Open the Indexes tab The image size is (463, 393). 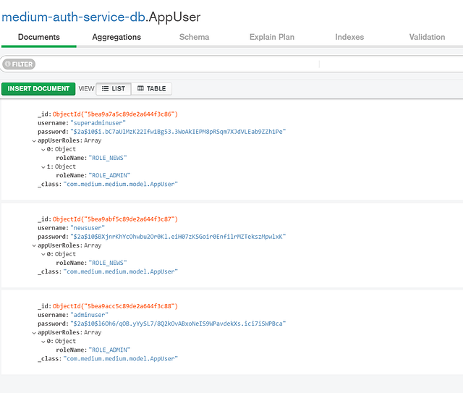[349, 37]
